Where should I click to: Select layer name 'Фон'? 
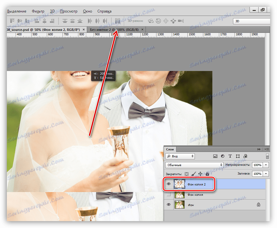[x=191, y=205]
